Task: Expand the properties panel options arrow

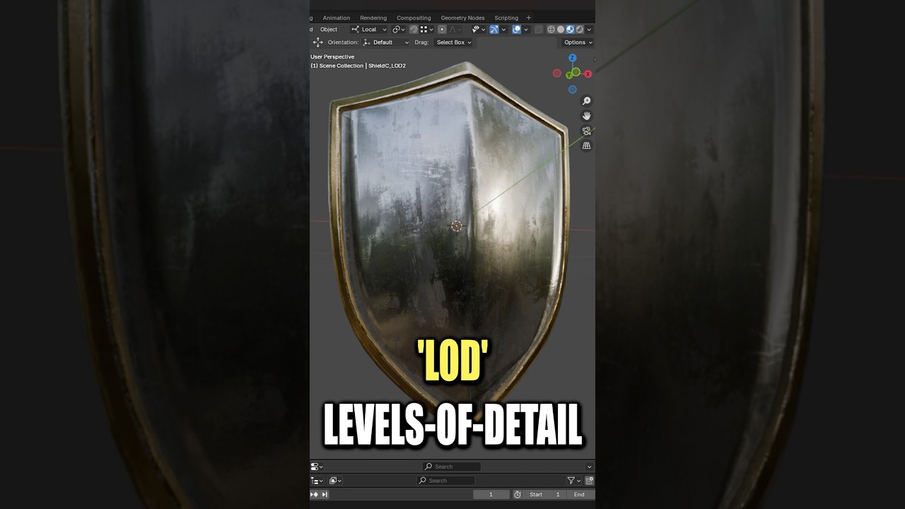Action: 589,467
